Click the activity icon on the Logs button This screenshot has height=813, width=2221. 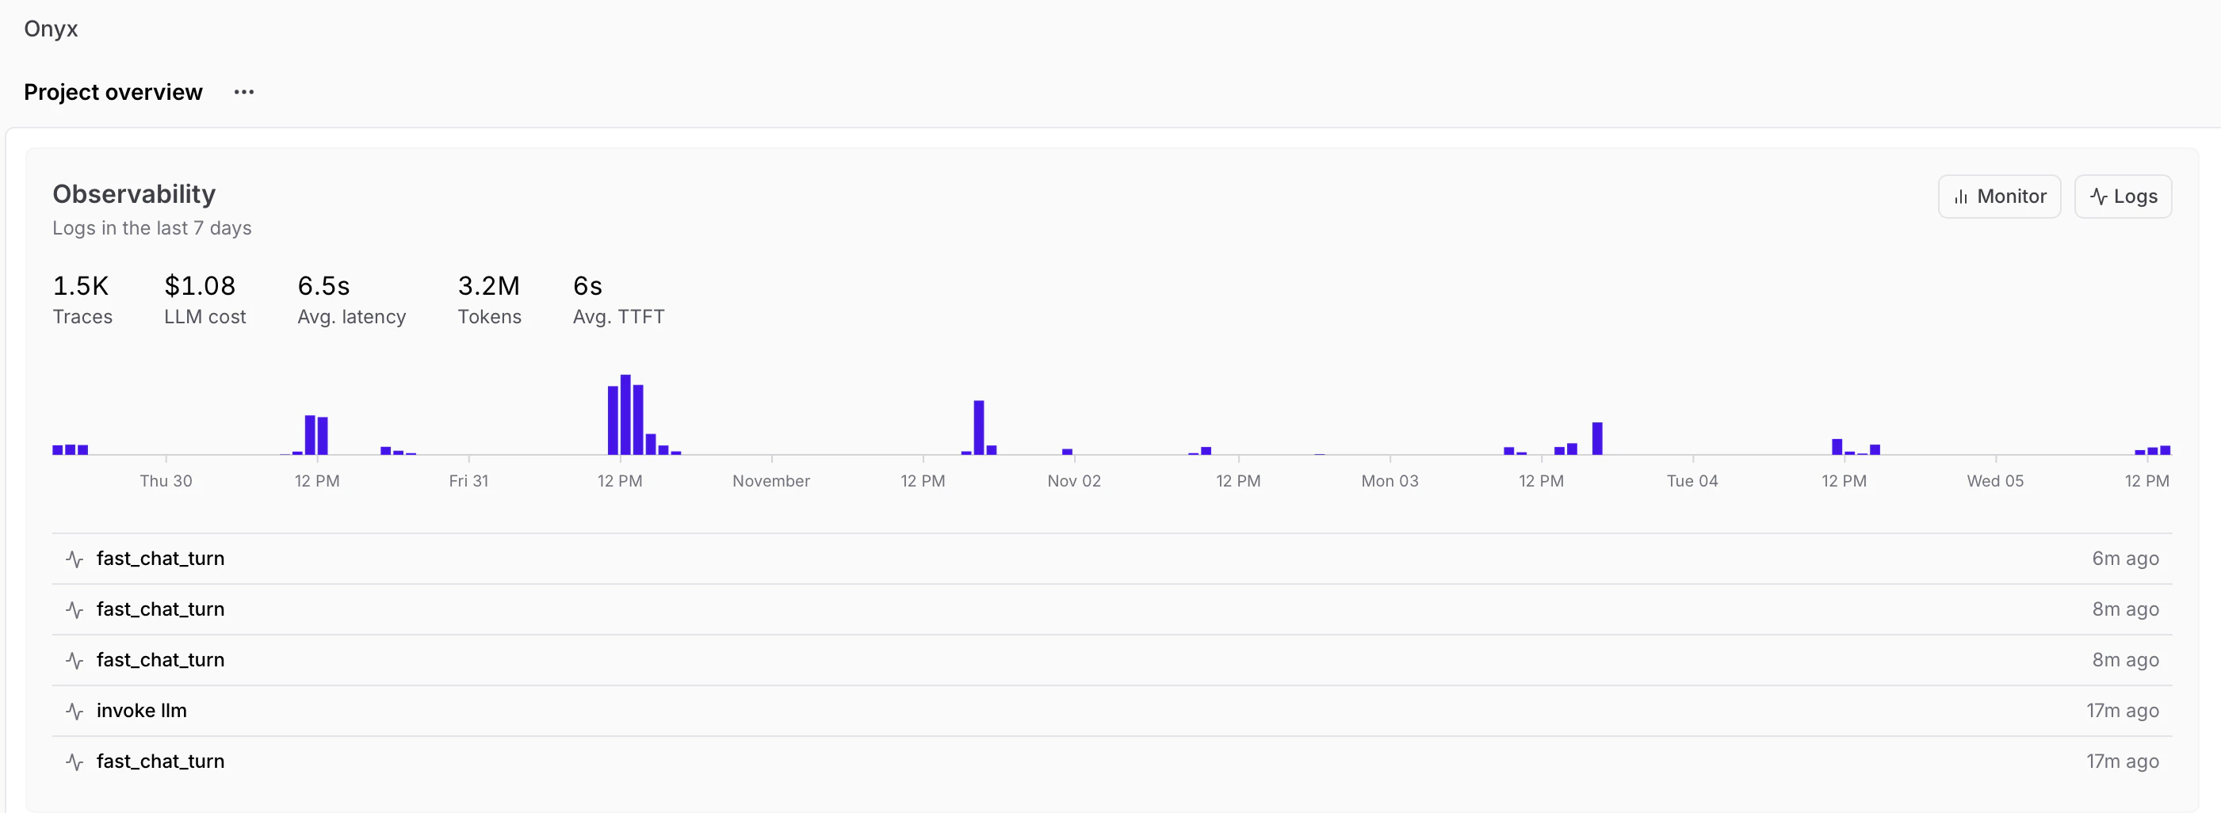[2097, 196]
